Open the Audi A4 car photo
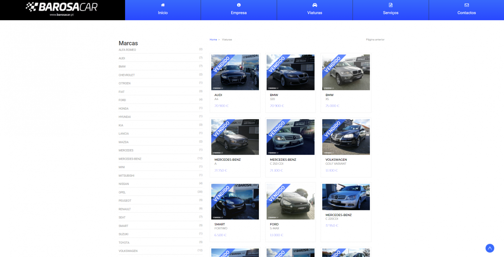 pyautogui.click(x=235, y=72)
